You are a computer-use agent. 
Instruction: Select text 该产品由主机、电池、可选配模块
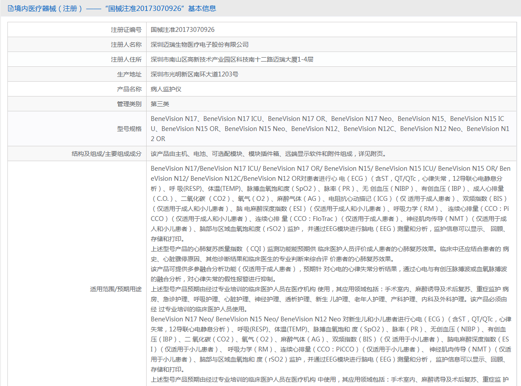(x=196, y=154)
